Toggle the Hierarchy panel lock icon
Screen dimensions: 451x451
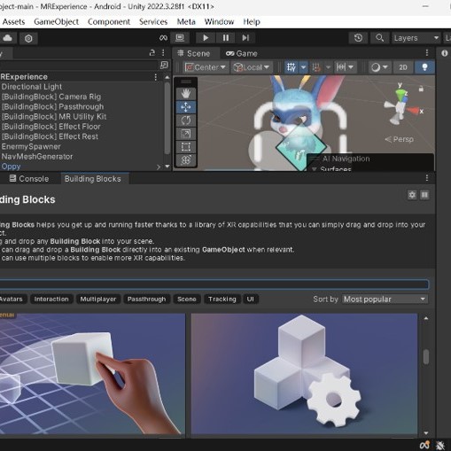[152, 53]
